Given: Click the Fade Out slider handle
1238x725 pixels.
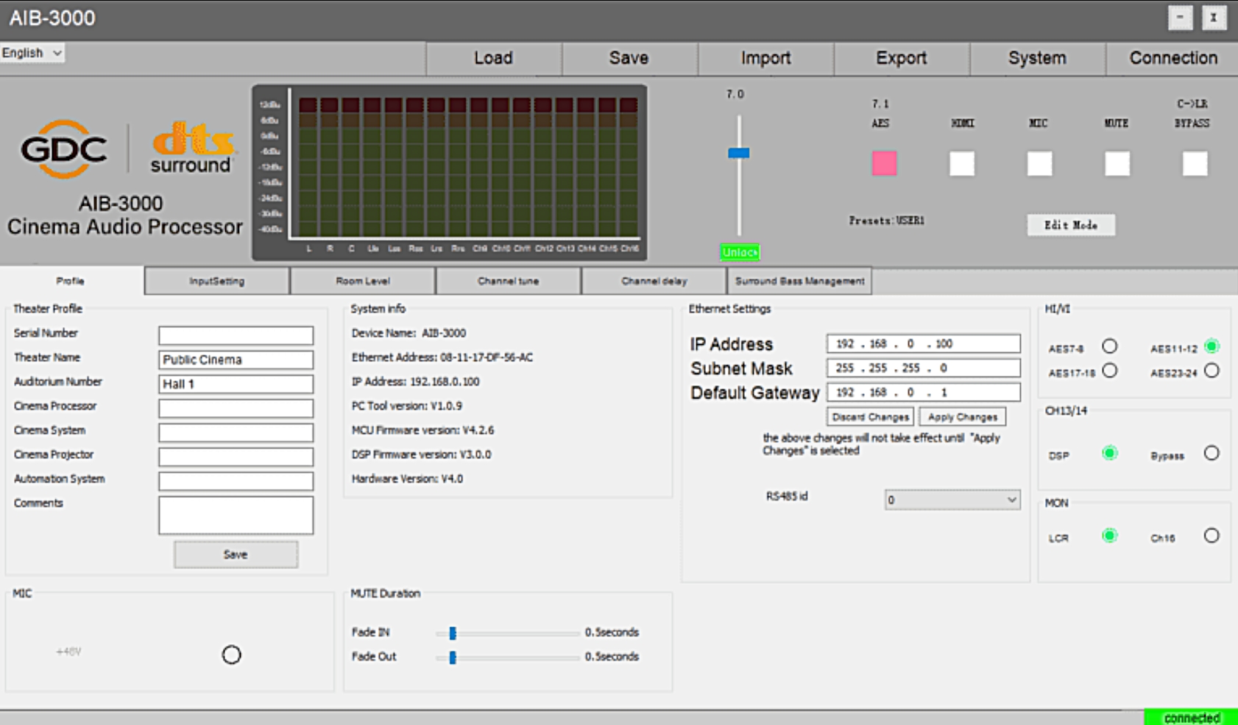Looking at the screenshot, I should pyautogui.click(x=453, y=657).
